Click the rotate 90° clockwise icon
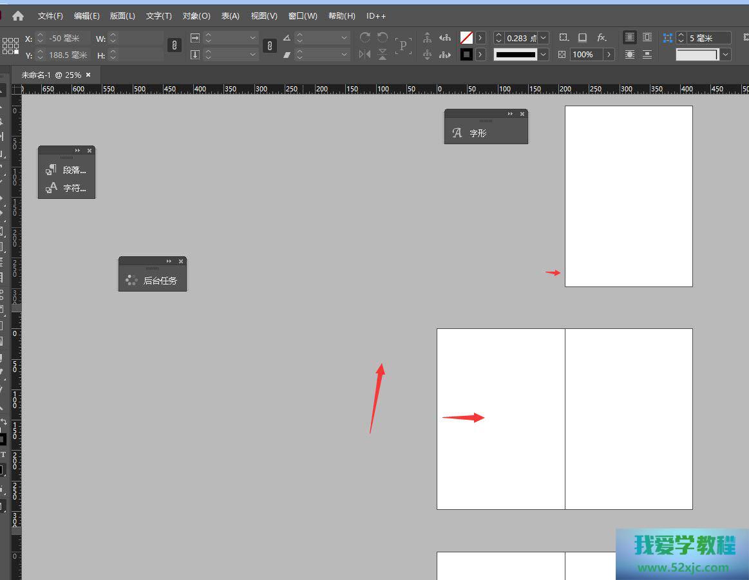The image size is (749, 580). point(365,38)
